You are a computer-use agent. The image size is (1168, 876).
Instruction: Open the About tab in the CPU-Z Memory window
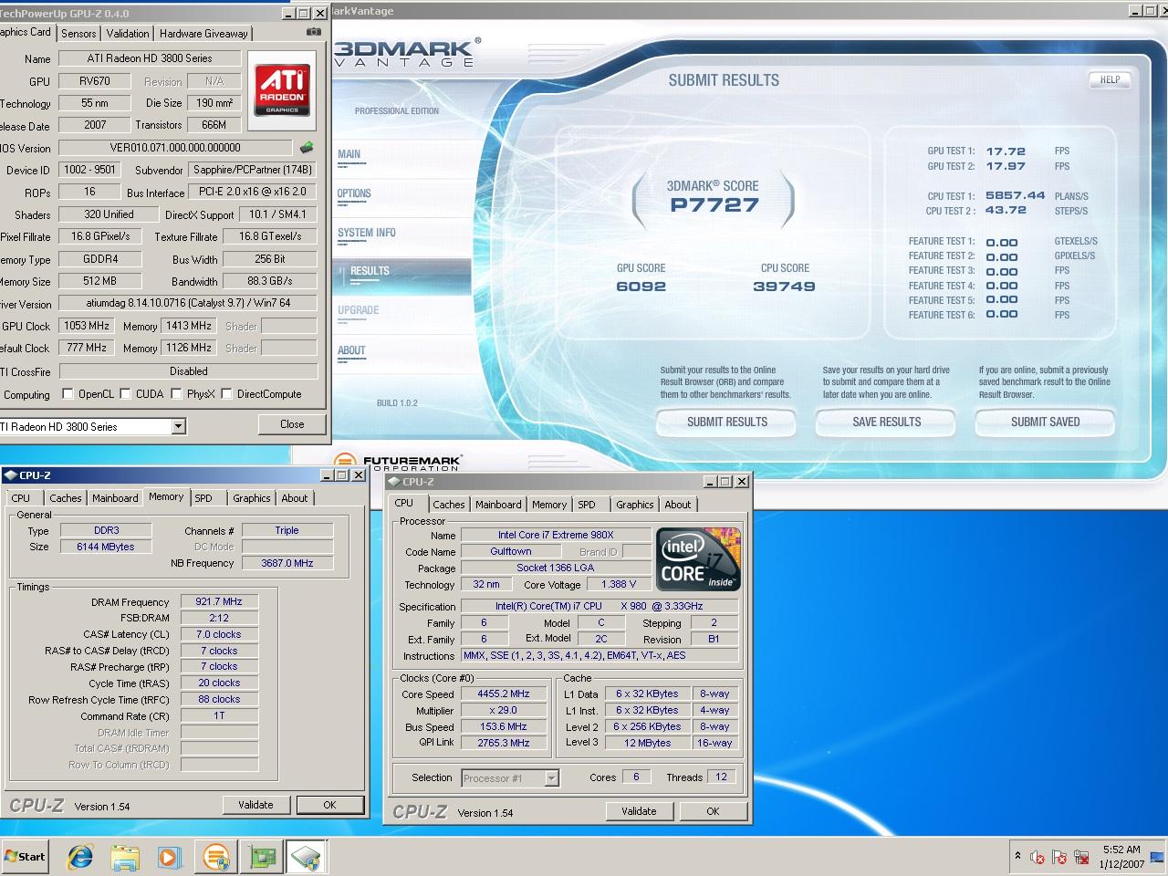click(x=294, y=497)
